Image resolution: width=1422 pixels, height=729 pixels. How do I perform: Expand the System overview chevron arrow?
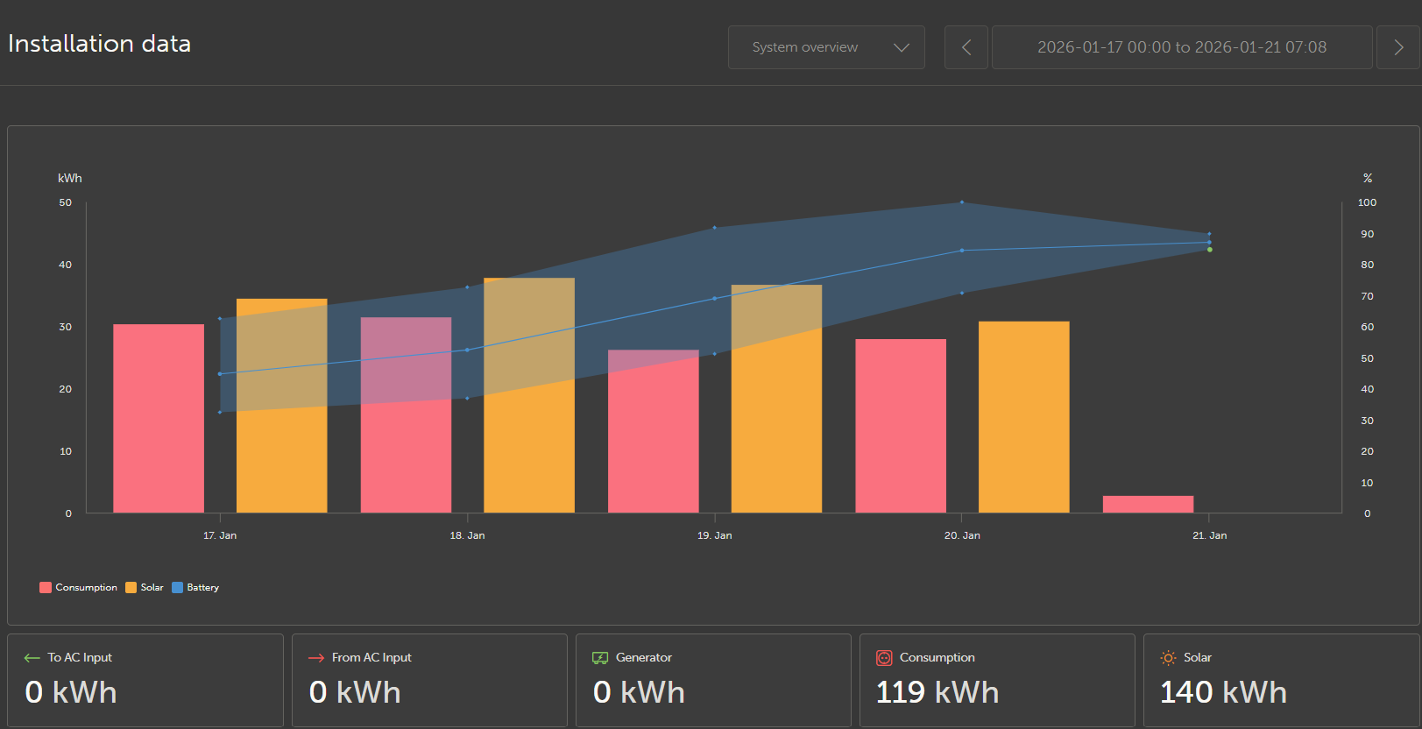tap(901, 47)
